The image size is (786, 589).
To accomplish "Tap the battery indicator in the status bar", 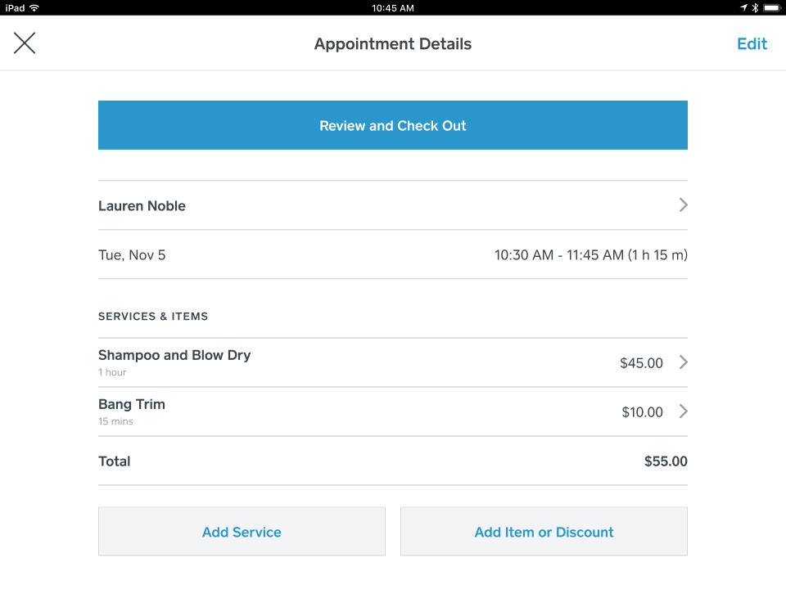I will (772, 7).
